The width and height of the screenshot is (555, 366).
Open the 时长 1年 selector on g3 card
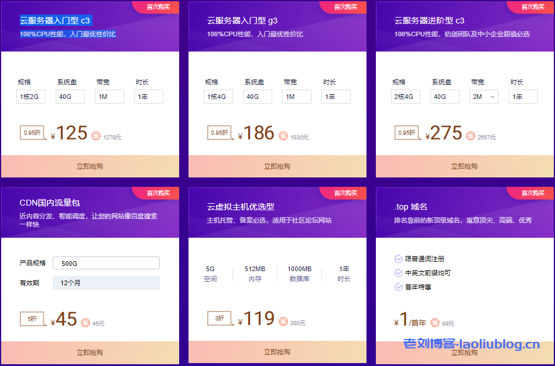335,96
